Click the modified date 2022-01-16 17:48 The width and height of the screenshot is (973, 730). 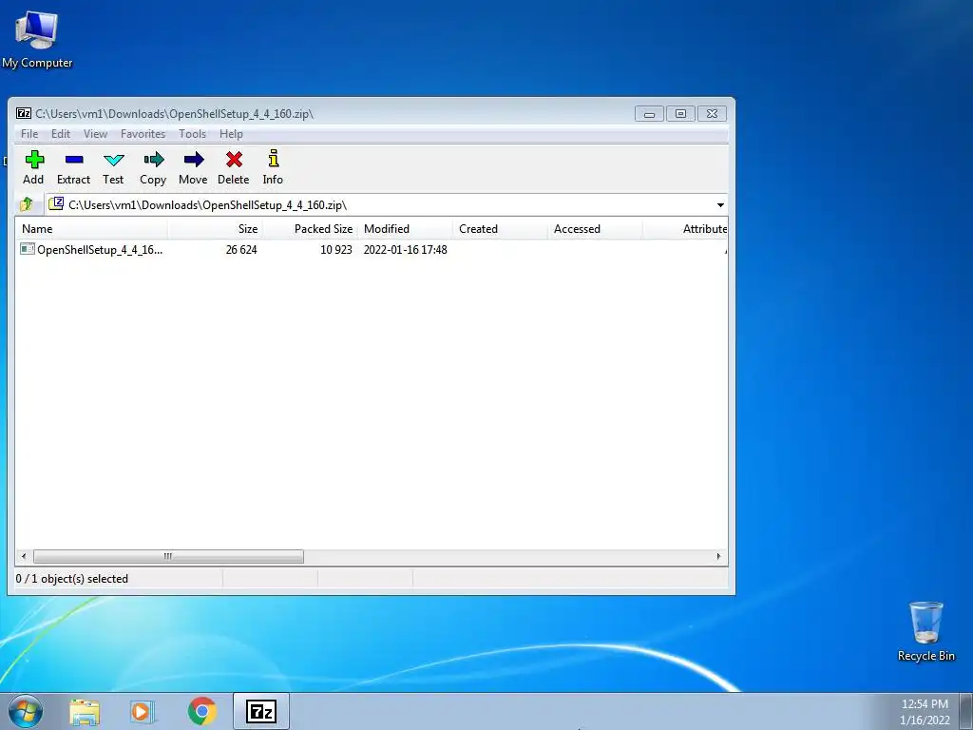pyautogui.click(x=405, y=250)
